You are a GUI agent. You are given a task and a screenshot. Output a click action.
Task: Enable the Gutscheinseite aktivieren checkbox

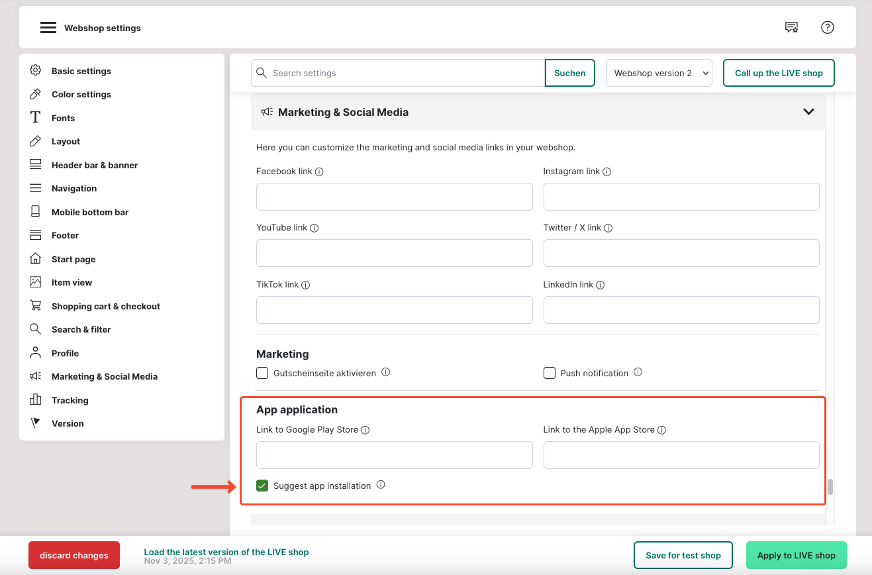pos(262,373)
